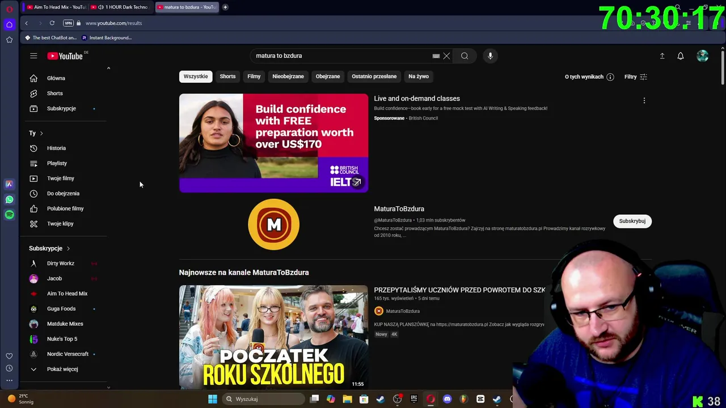Open the Filtry search filters

coord(636,77)
